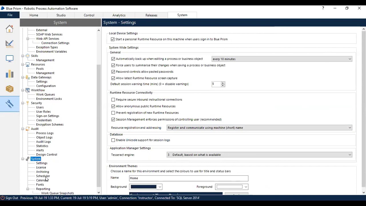Enable require secure inbound instructional connections
The width and height of the screenshot is (366, 206).
point(113,100)
